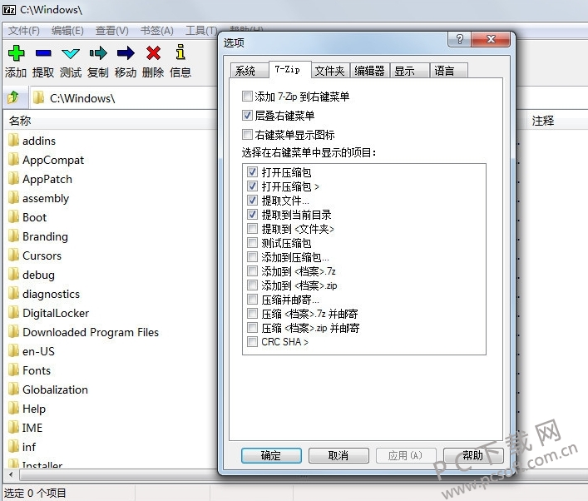
Task: Click the blue minus Extract (提取) icon
Action: point(43,53)
